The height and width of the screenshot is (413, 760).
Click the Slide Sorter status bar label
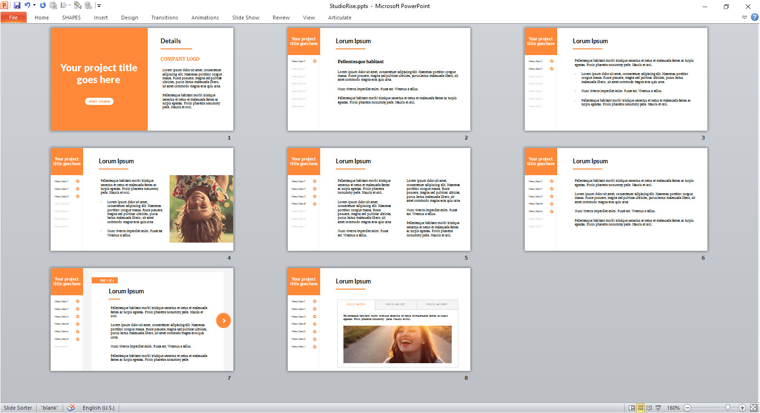[18, 408]
